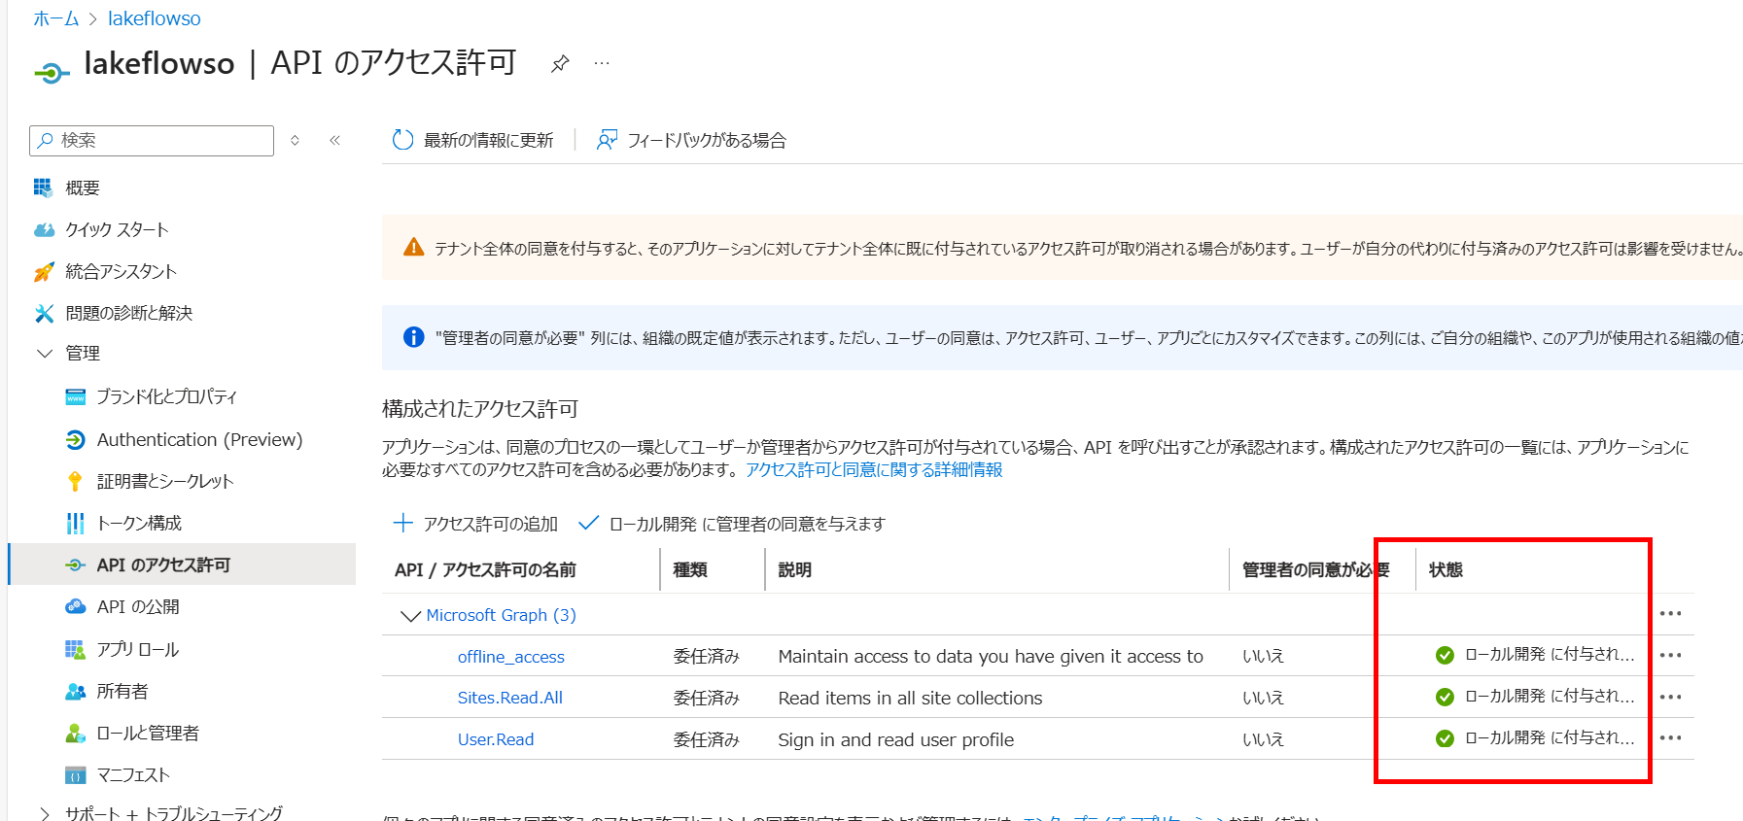
Task: Sort by API / アクセス許可の名前 column header
Action: (x=485, y=569)
